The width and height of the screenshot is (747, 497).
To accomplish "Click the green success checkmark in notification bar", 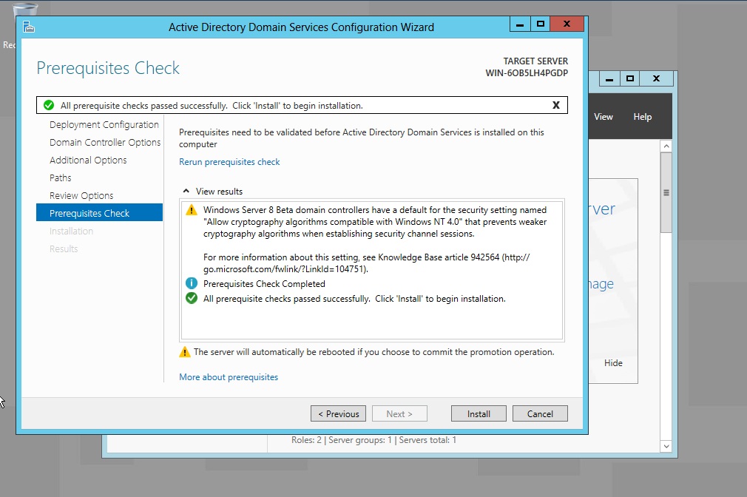I will pos(49,105).
